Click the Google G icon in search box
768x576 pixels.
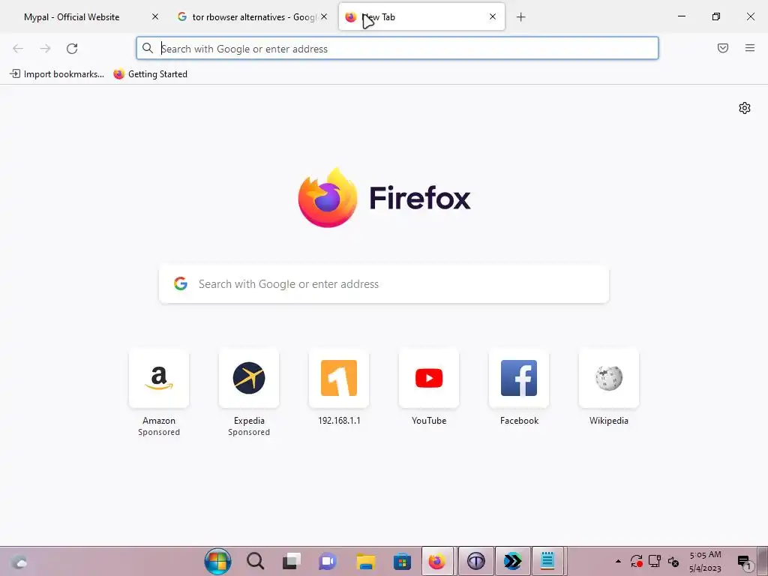click(181, 283)
